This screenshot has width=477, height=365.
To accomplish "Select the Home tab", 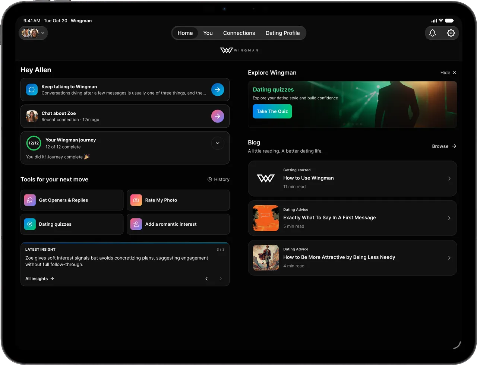I will pyautogui.click(x=185, y=33).
